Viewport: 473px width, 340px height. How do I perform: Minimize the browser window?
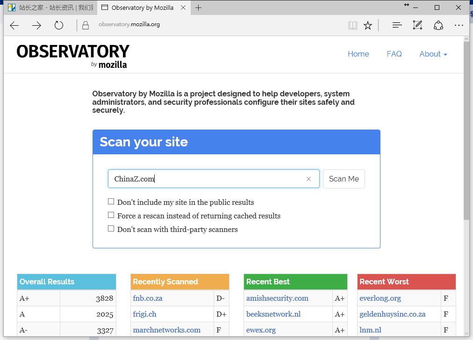click(416, 7)
